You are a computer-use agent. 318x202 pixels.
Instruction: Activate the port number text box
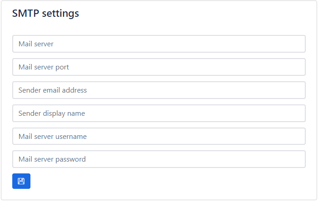pos(159,67)
